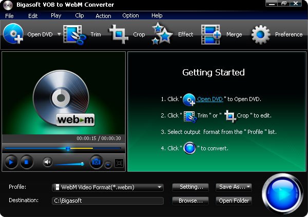
Task: Open the File menu
Action: [9, 16]
